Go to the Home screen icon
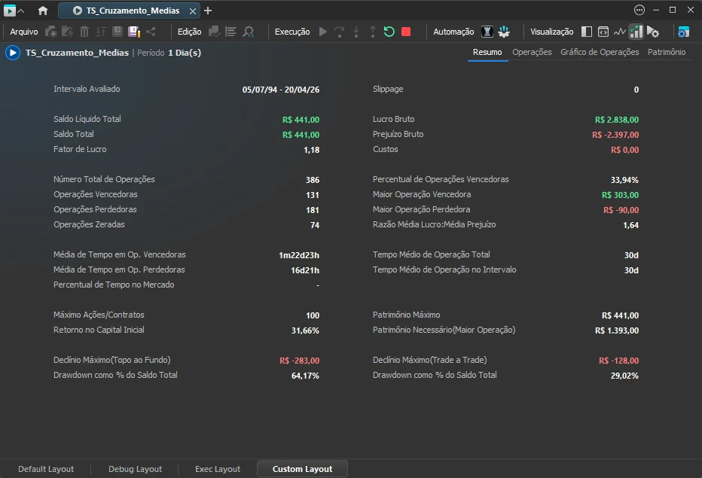This screenshot has height=478, width=702. coord(43,11)
